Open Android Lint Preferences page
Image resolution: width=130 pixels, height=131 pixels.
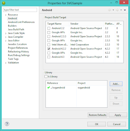[x=21, y=22]
